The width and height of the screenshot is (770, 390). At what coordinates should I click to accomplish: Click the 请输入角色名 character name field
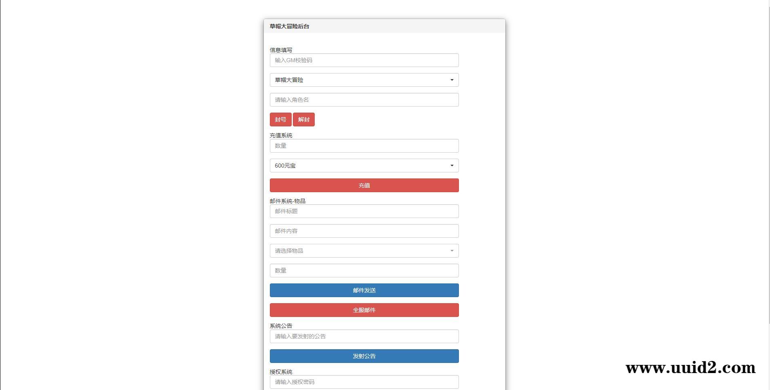point(364,100)
